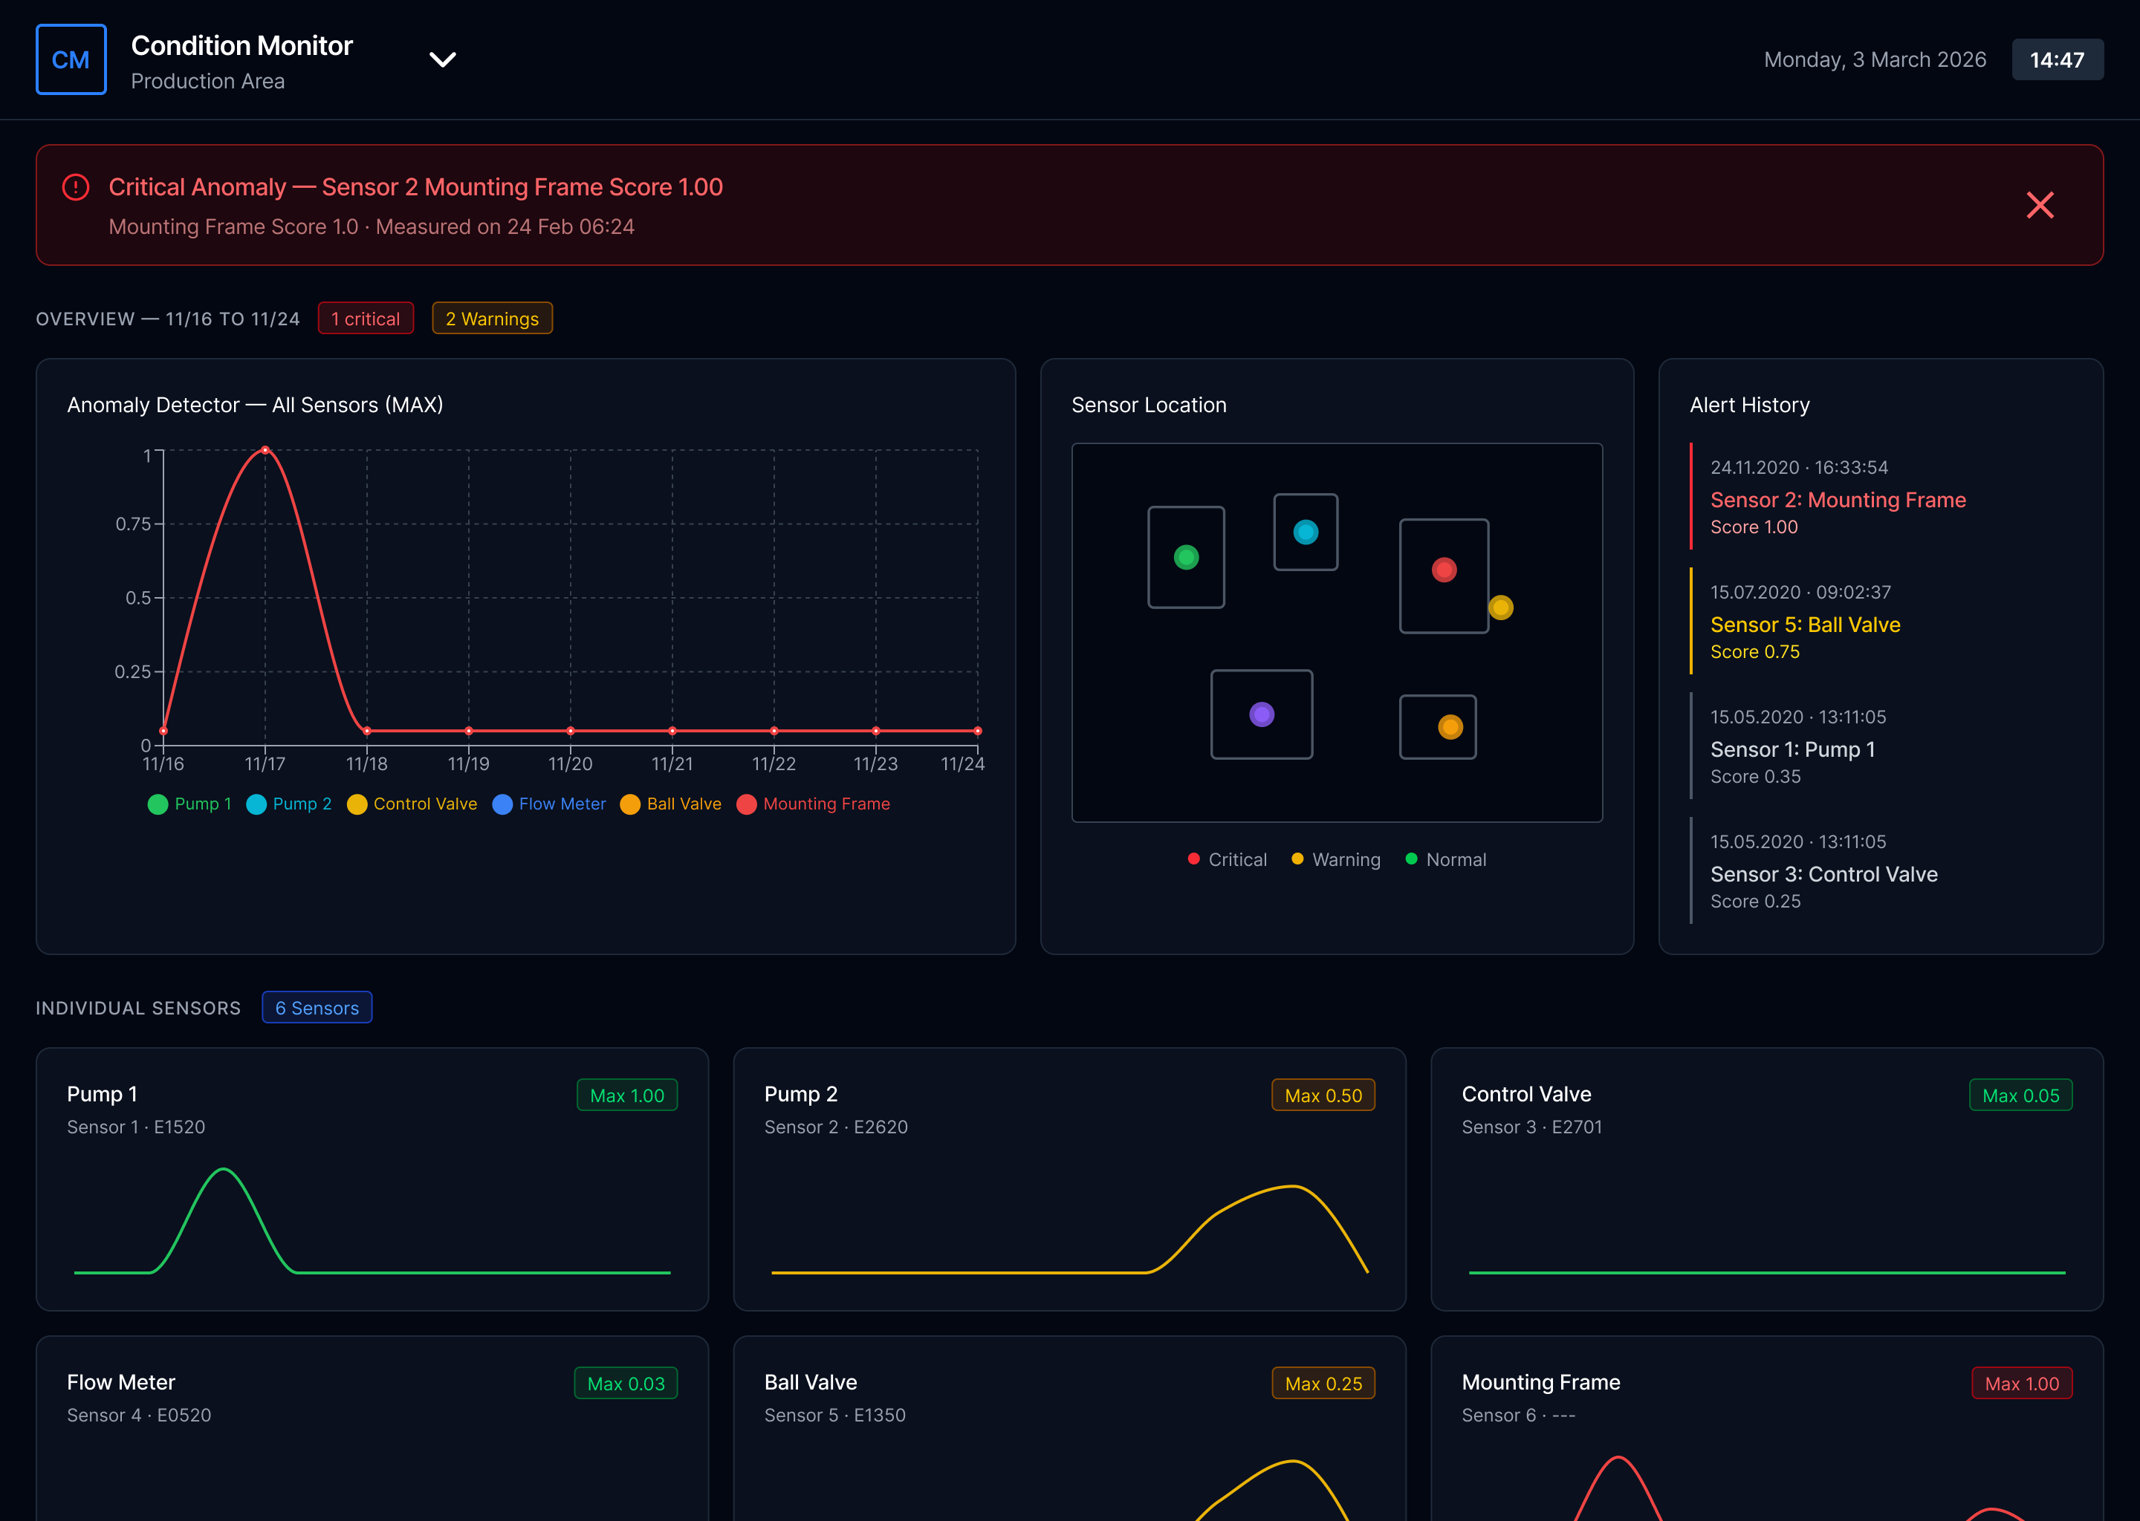This screenshot has width=2140, height=1521.
Task: Toggle Control Valve legend color swatch
Action: click(x=357, y=804)
